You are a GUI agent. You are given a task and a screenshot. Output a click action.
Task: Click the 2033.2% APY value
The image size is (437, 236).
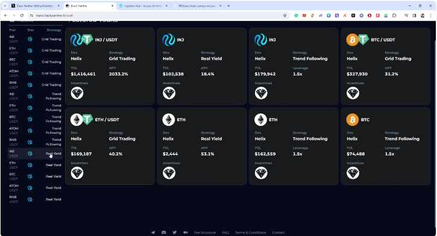119,74
